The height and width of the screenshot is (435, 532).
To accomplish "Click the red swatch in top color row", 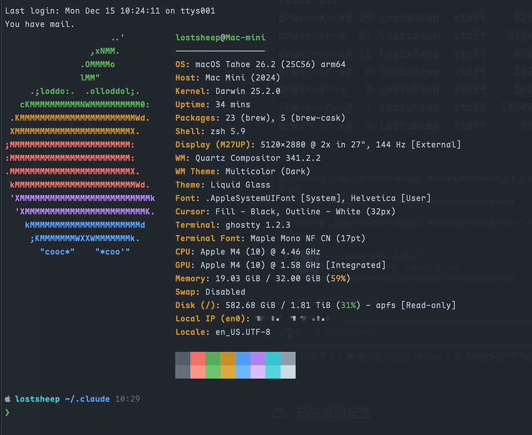I will tap(198, 358).
